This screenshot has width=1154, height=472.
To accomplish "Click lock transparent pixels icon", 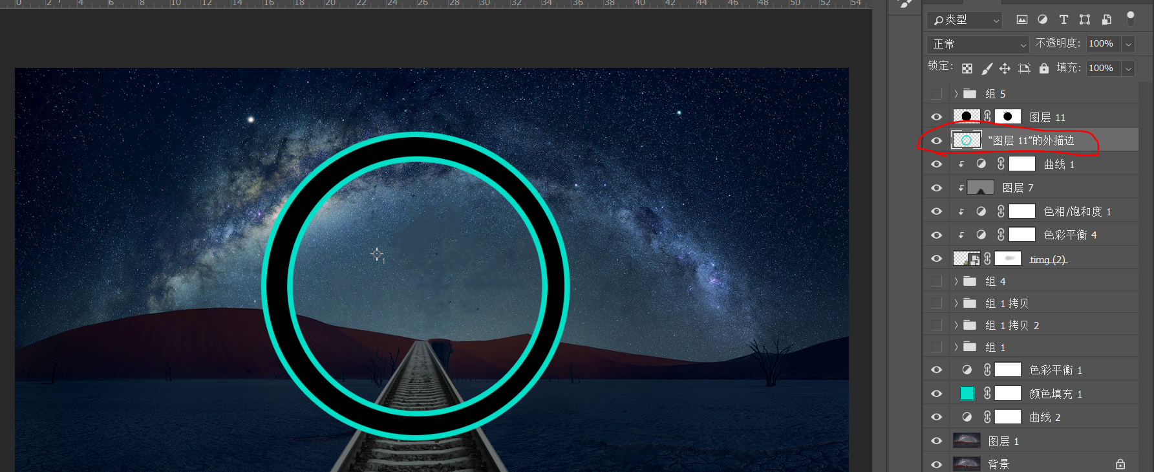I will pos(967,68).
